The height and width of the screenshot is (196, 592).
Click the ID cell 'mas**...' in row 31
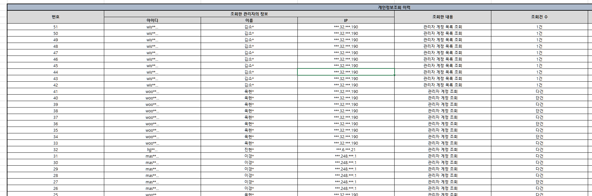tap(152, 156)
